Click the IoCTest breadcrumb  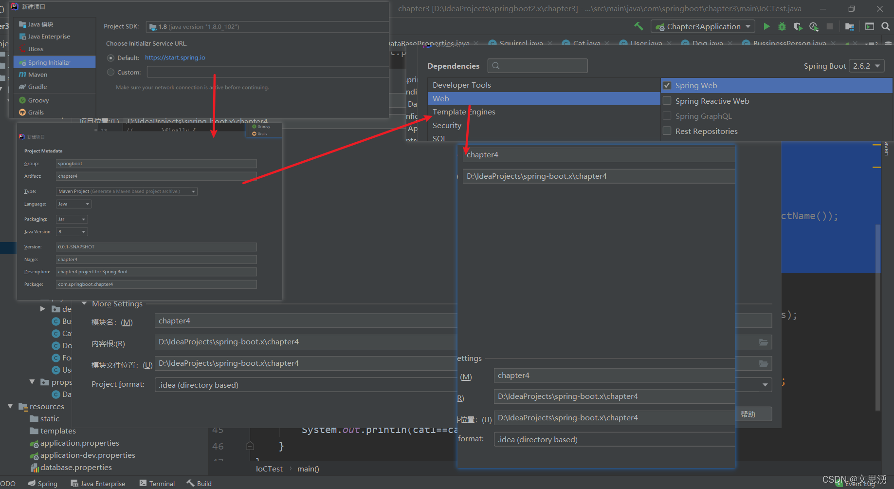[x=269, y=469]
